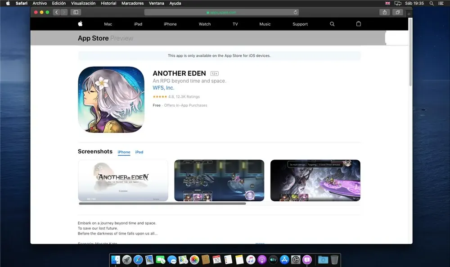Image resolution: width=450 pixels, height=267 pixels.
Task: Click the horizontal screenshots scrollbar
Action: [162, 204]
